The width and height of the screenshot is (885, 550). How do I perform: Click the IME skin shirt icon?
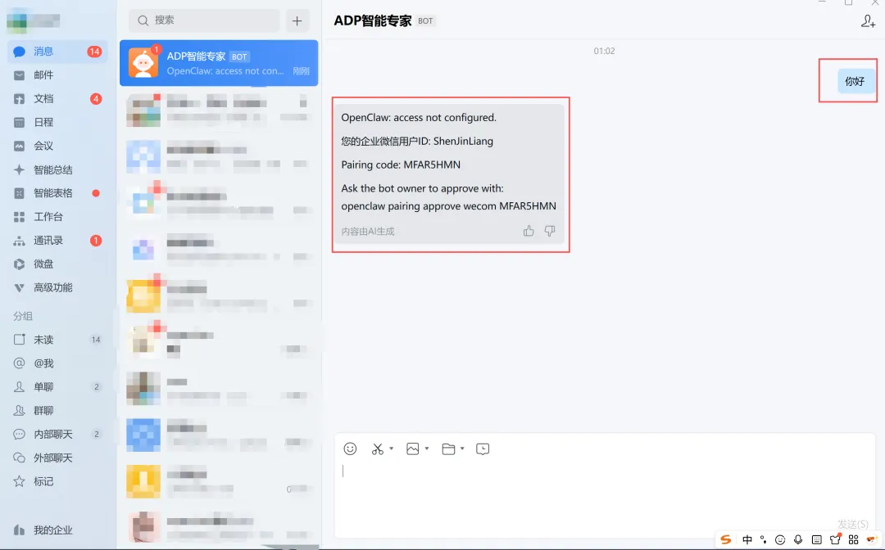pyautogui.click(x=835, y=539)
